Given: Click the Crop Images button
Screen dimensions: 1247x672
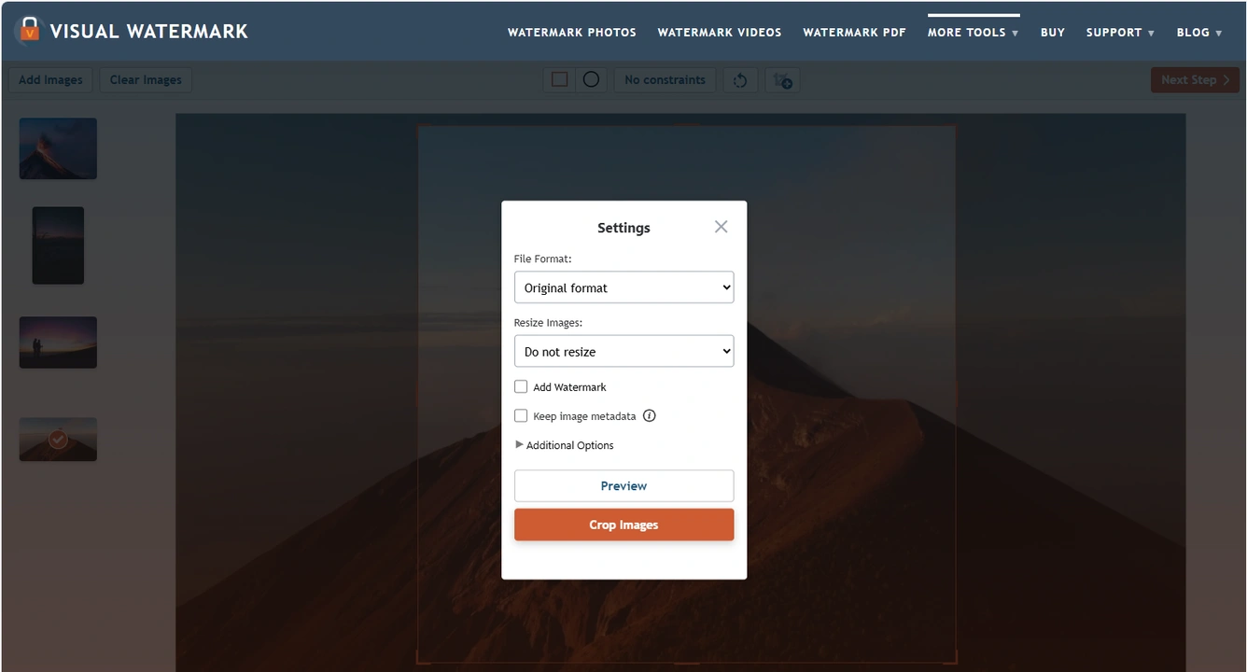Looking at the screenshot, I should click(623, 525).
